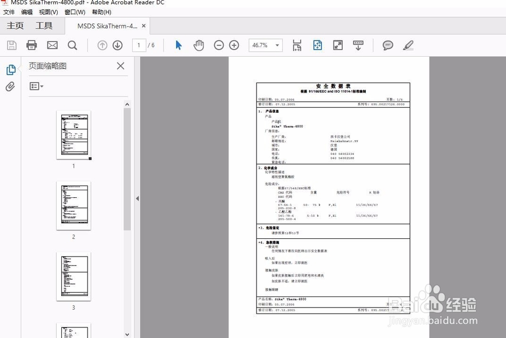Switch to the 工具 tab
This screenshot has width=506, height=338.
[x=44, y=26]
